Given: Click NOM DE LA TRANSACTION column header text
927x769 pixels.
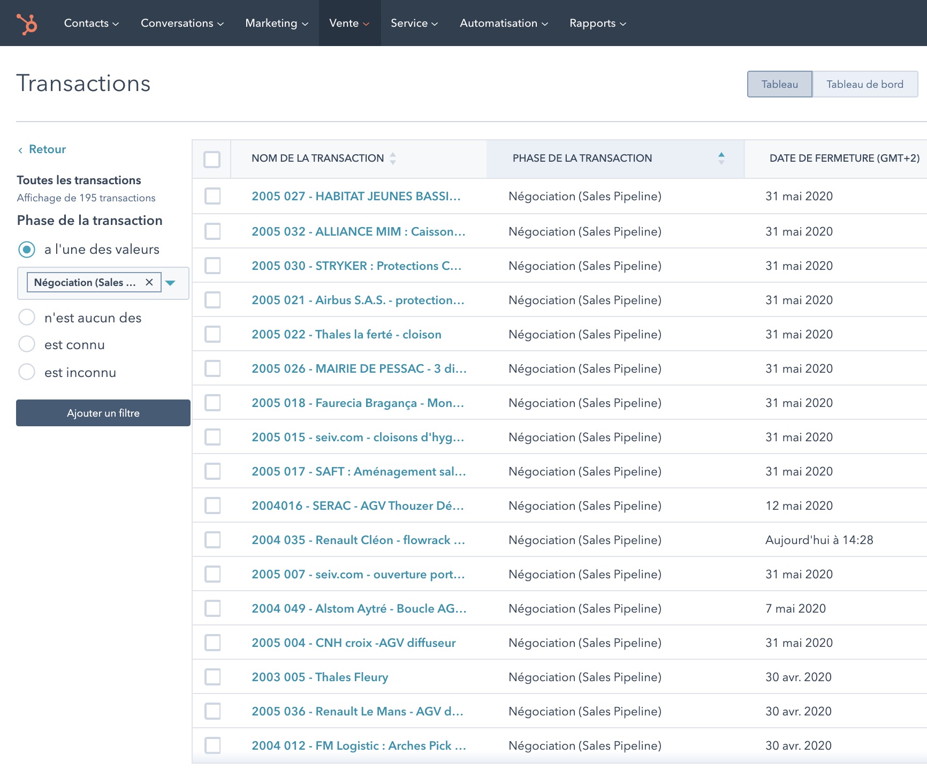Looking at the screenshot, I should (x=317, y=158).
